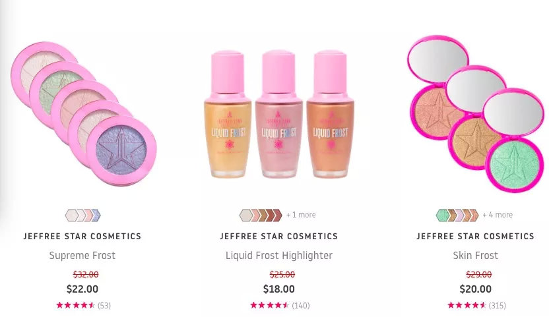Open the Supreme Frost product title
The width and height of the screenshot is (549, 317).
coord(82,256)
